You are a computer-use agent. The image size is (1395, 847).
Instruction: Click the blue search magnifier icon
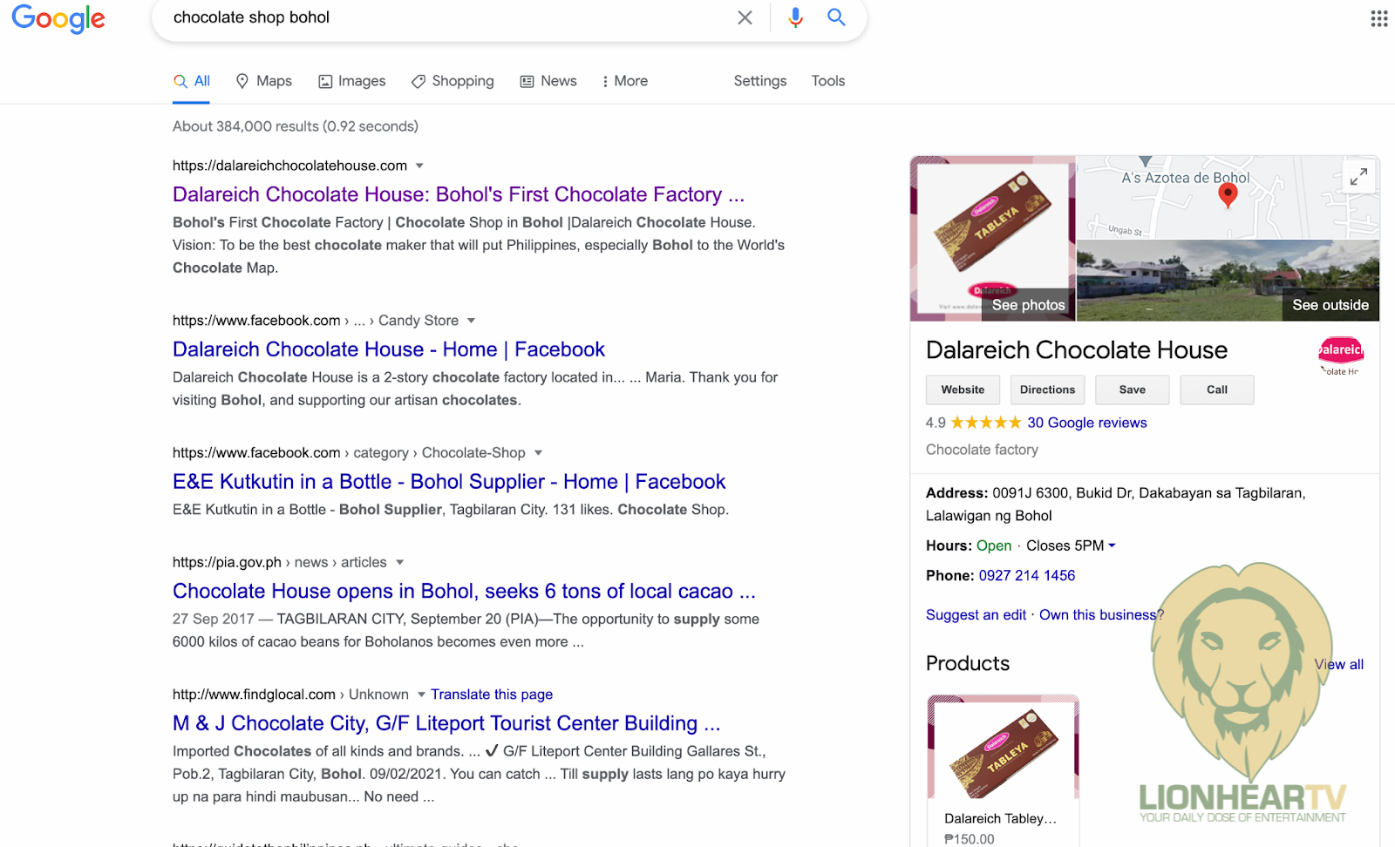[836, 17]
